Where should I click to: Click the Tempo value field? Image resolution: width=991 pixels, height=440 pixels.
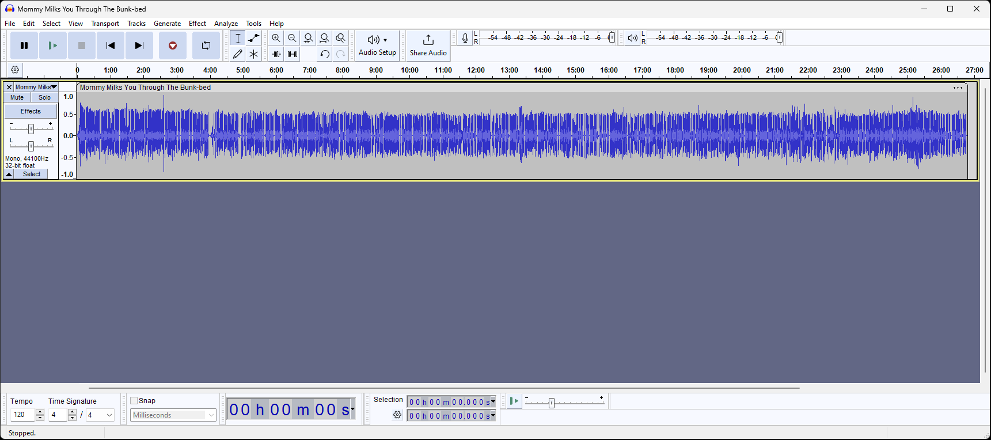pyautogui.click(x=23, y=415)
